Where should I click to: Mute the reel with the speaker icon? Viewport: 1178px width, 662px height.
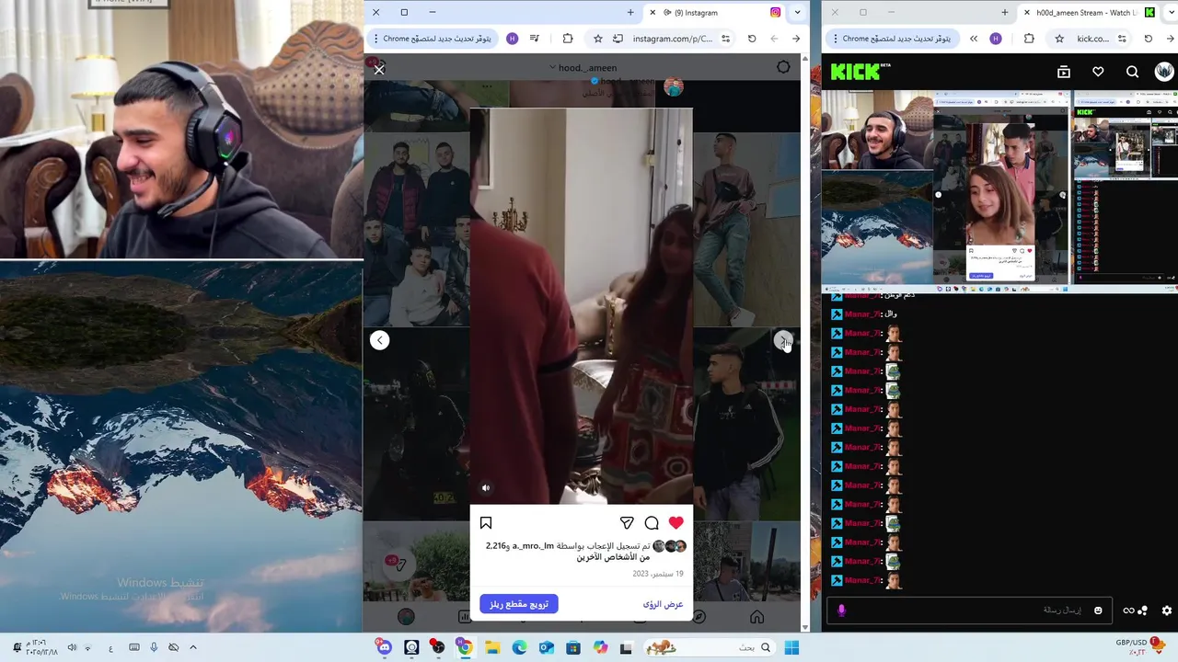point(486,488)
